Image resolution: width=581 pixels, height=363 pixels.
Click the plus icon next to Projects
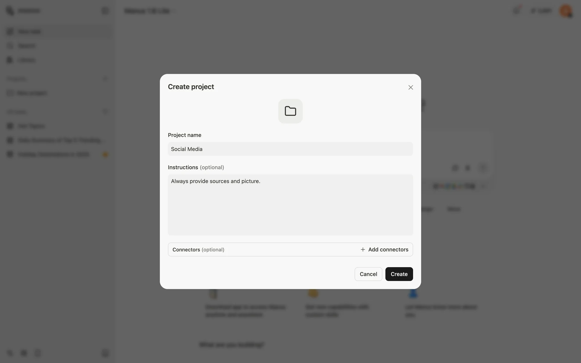click(x=105, y=79)
